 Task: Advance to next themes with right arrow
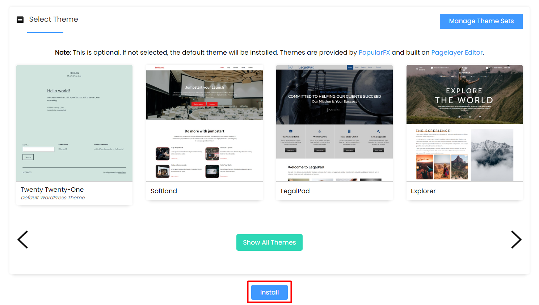pyautogui.click(x=516, y=240)
